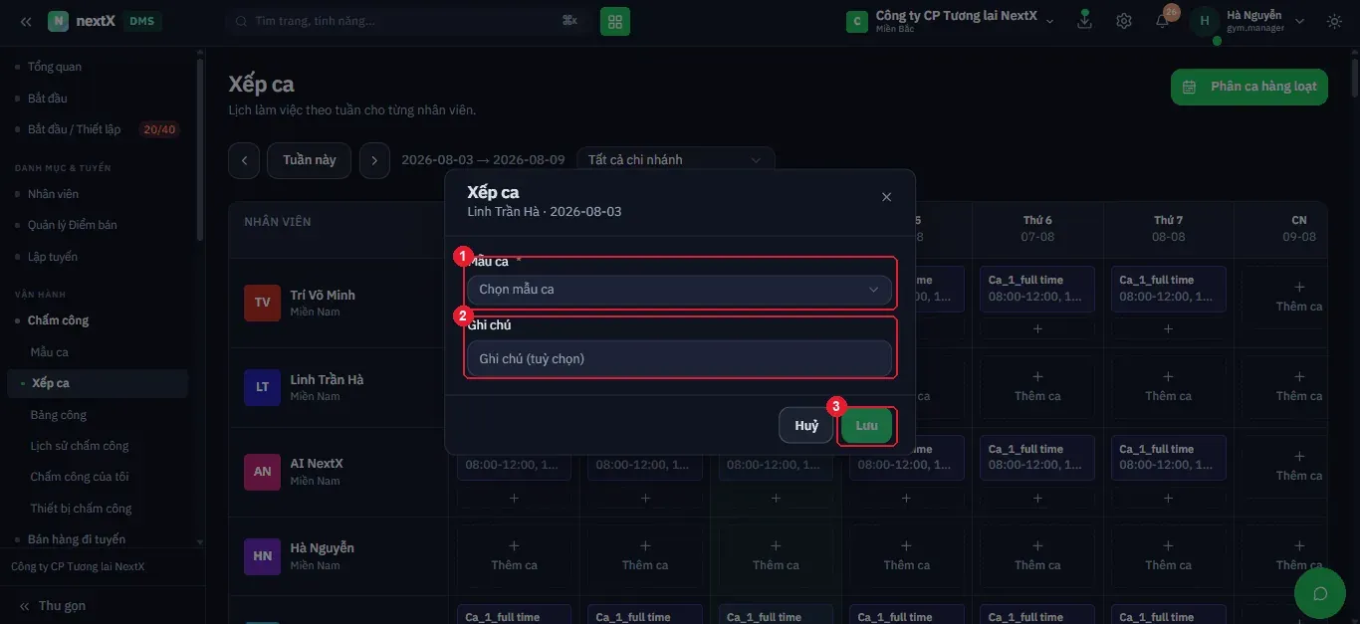1360x624 pixels.
Task: Open Nhân viên in the sidebar
Action: [x=53, y=194]
